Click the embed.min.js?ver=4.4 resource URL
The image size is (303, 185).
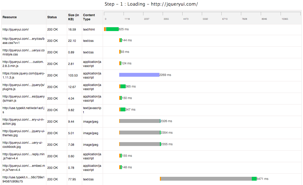coord(24,168)
